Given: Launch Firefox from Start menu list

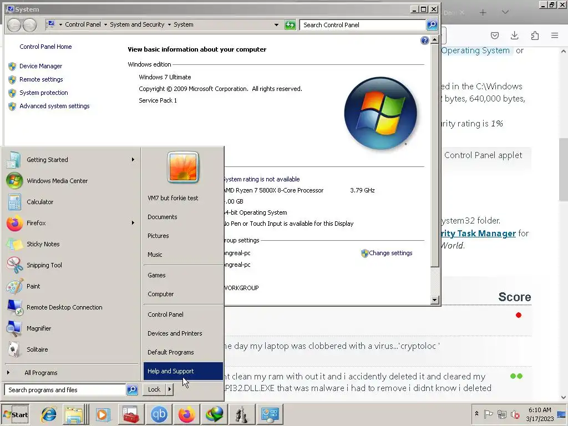Looking at the screenshot, I should point(71,223).
